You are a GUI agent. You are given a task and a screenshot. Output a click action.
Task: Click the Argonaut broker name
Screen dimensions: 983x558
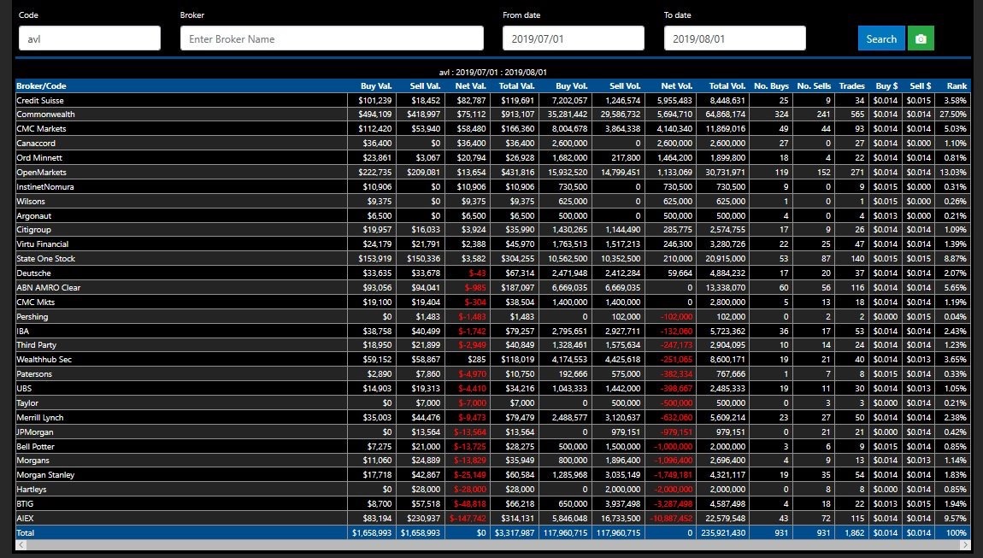(34, 215)
